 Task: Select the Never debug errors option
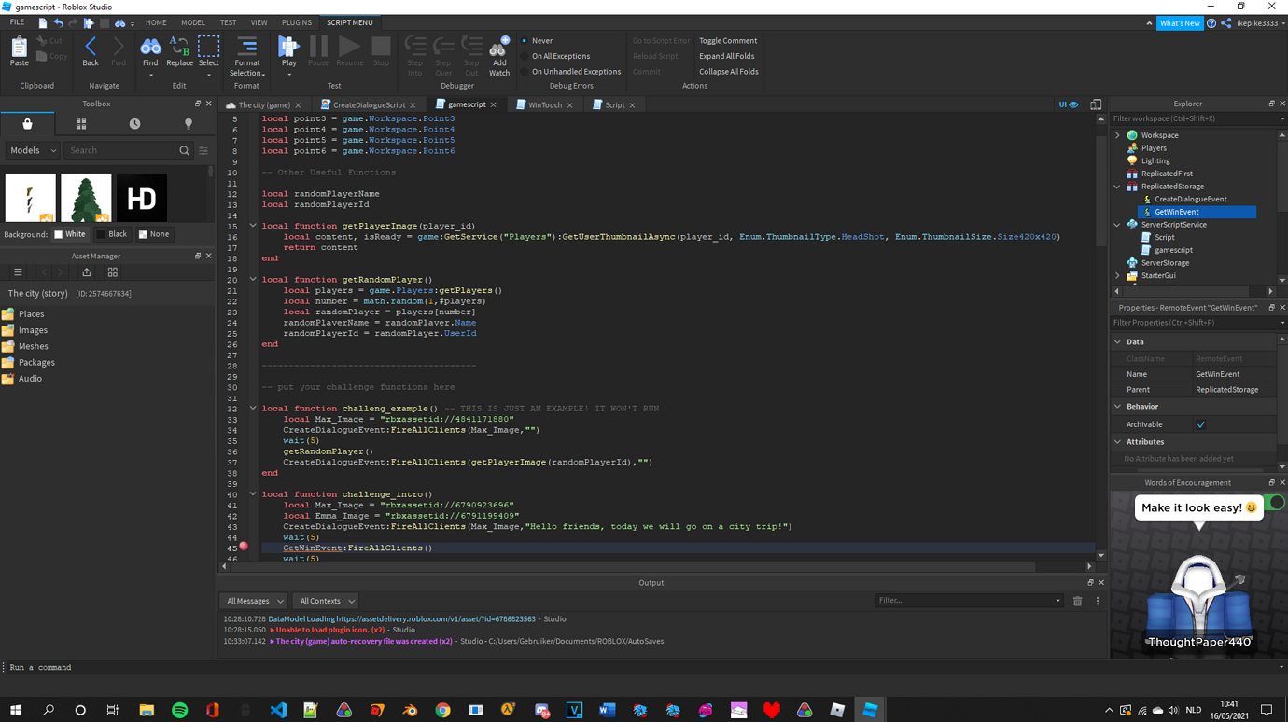pos(537,41)
